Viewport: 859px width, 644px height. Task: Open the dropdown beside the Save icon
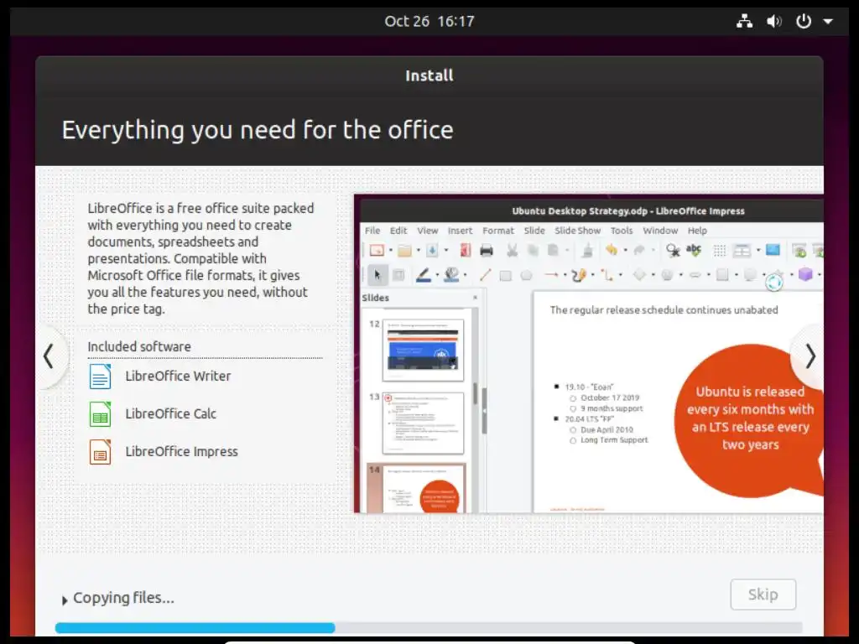pyautogui.click(x=446, y=251)
